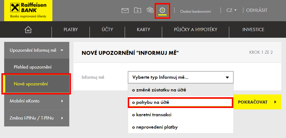The image size is (286, 138).
Task: Expand Změna I-PINu / T-PINu submenu
Action: [37, 118]
